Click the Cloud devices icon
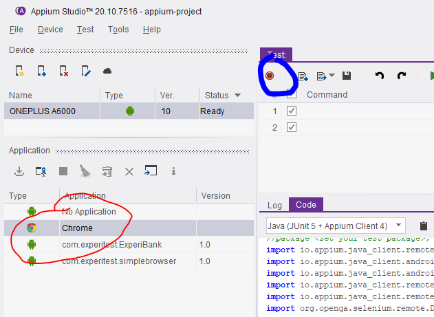 pos(107,71)
